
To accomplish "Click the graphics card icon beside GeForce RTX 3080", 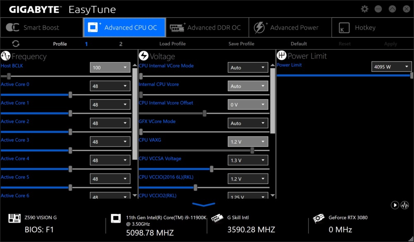I will 318,218.
